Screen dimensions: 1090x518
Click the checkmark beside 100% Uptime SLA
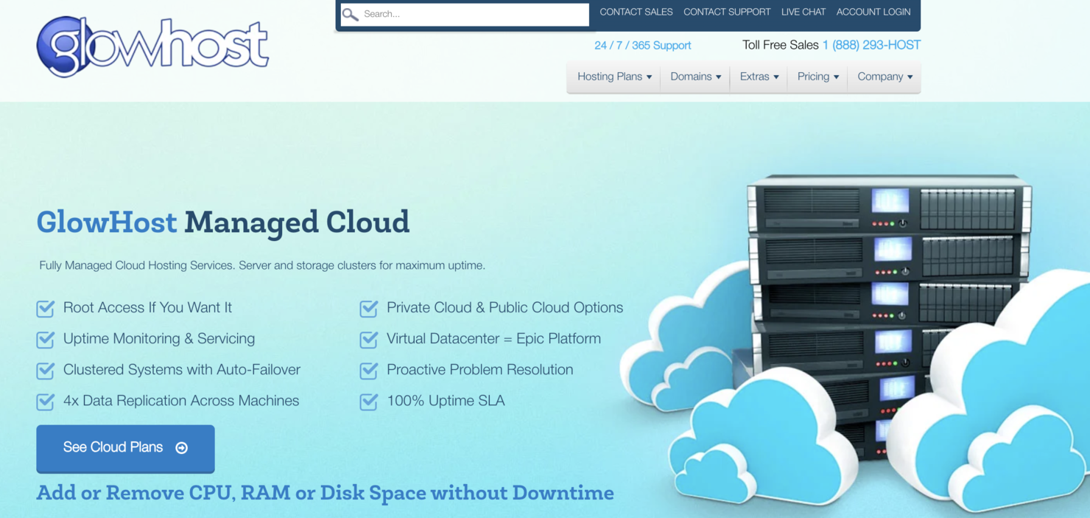[368, 402]
